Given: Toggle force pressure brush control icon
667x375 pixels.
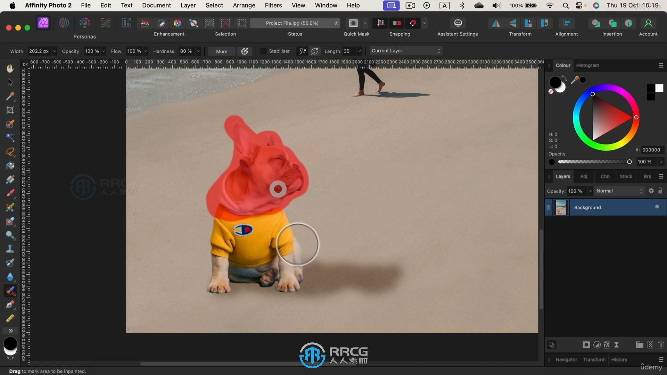Looking at the screenshot, I should (245, 51).
